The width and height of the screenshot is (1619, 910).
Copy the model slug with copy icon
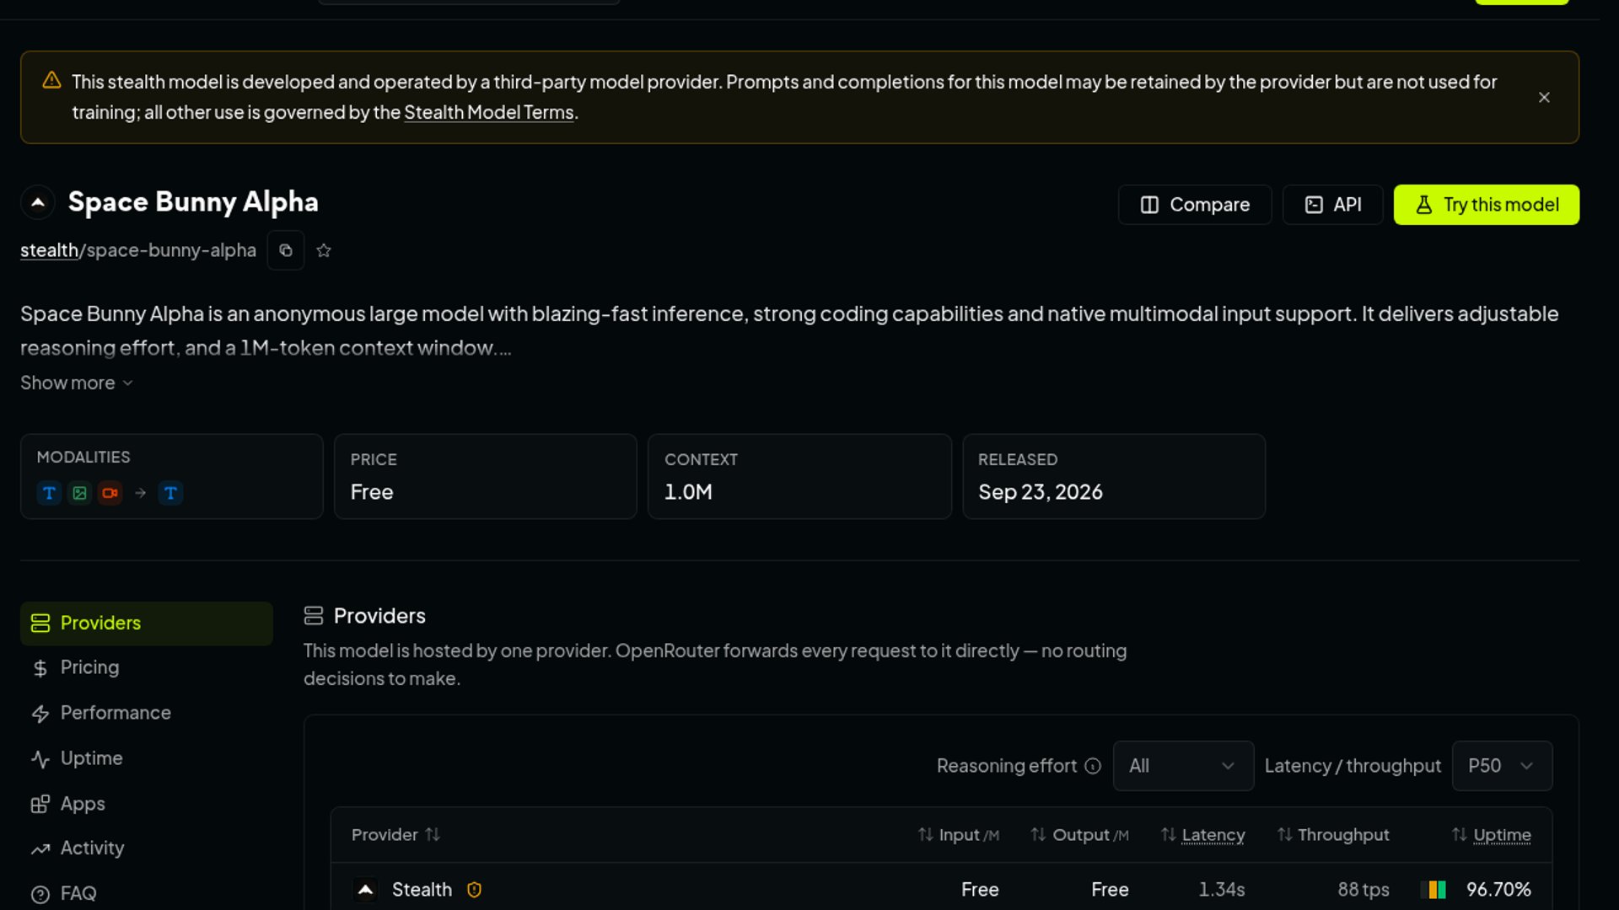click(x=286, y=250)
